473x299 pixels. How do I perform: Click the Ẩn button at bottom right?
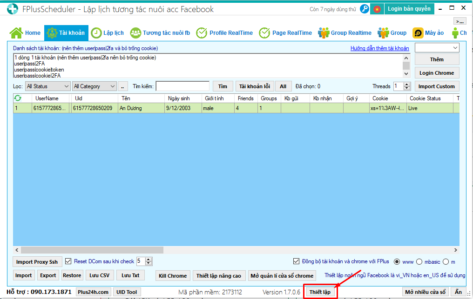coord(458,292)
